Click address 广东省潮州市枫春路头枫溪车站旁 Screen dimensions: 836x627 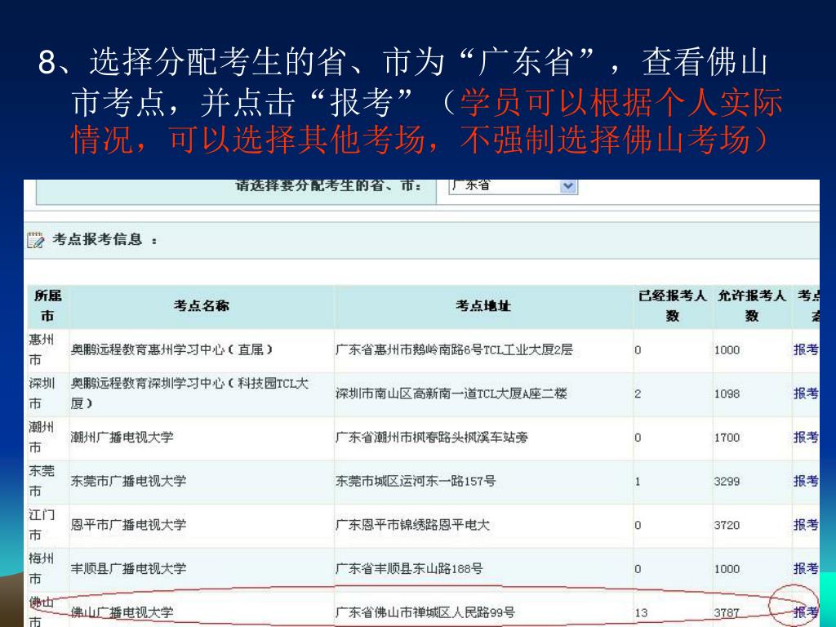(432, 438)
